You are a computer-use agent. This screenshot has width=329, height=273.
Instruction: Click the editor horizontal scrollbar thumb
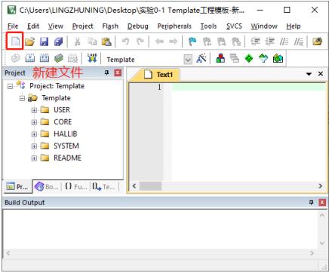click(151, 186)
